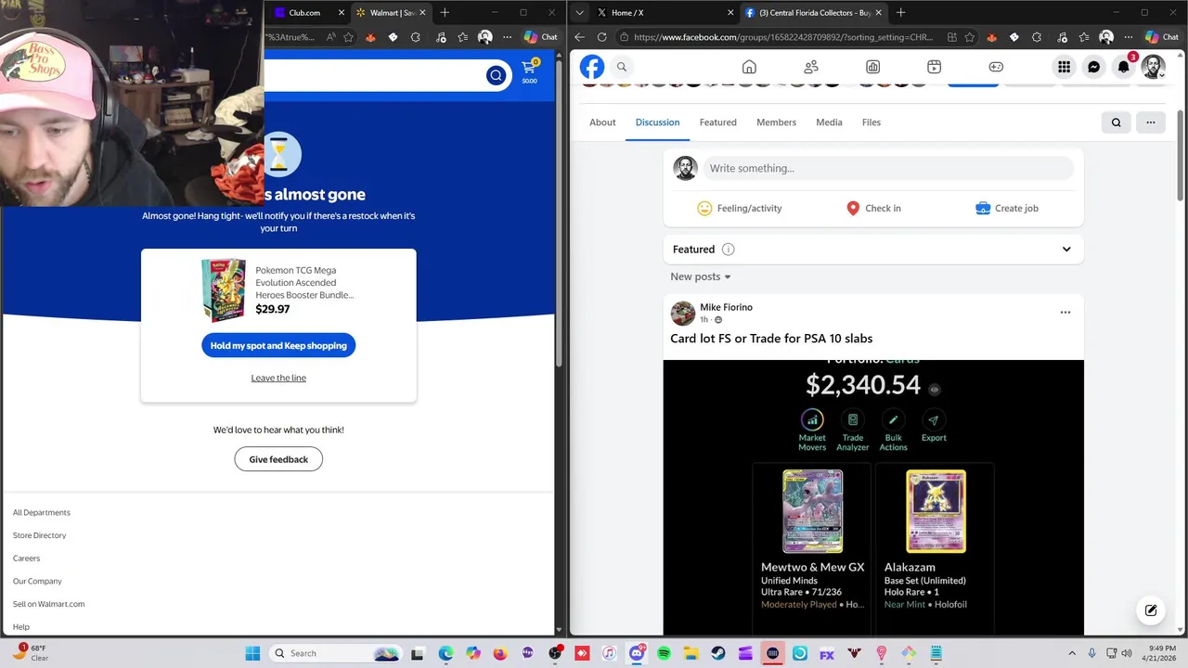
Task: Open Mike Fiorino post options menu
Action: click(1065, 312)
